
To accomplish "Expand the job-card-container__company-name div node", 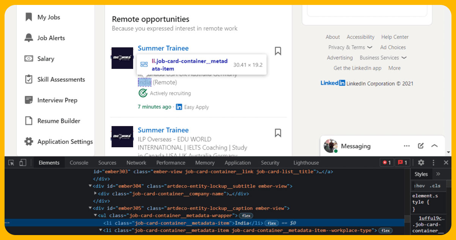I will click(x=96, y=193).
